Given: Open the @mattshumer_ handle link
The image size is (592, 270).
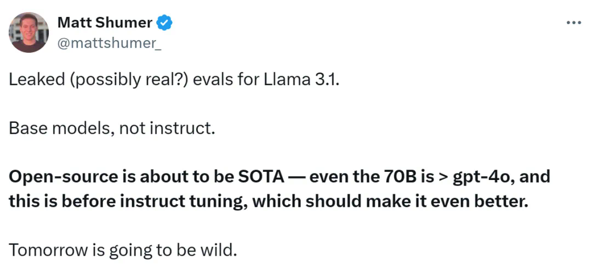Looking at the screenshot, I should pyautogui.click(x=109, y=44).
